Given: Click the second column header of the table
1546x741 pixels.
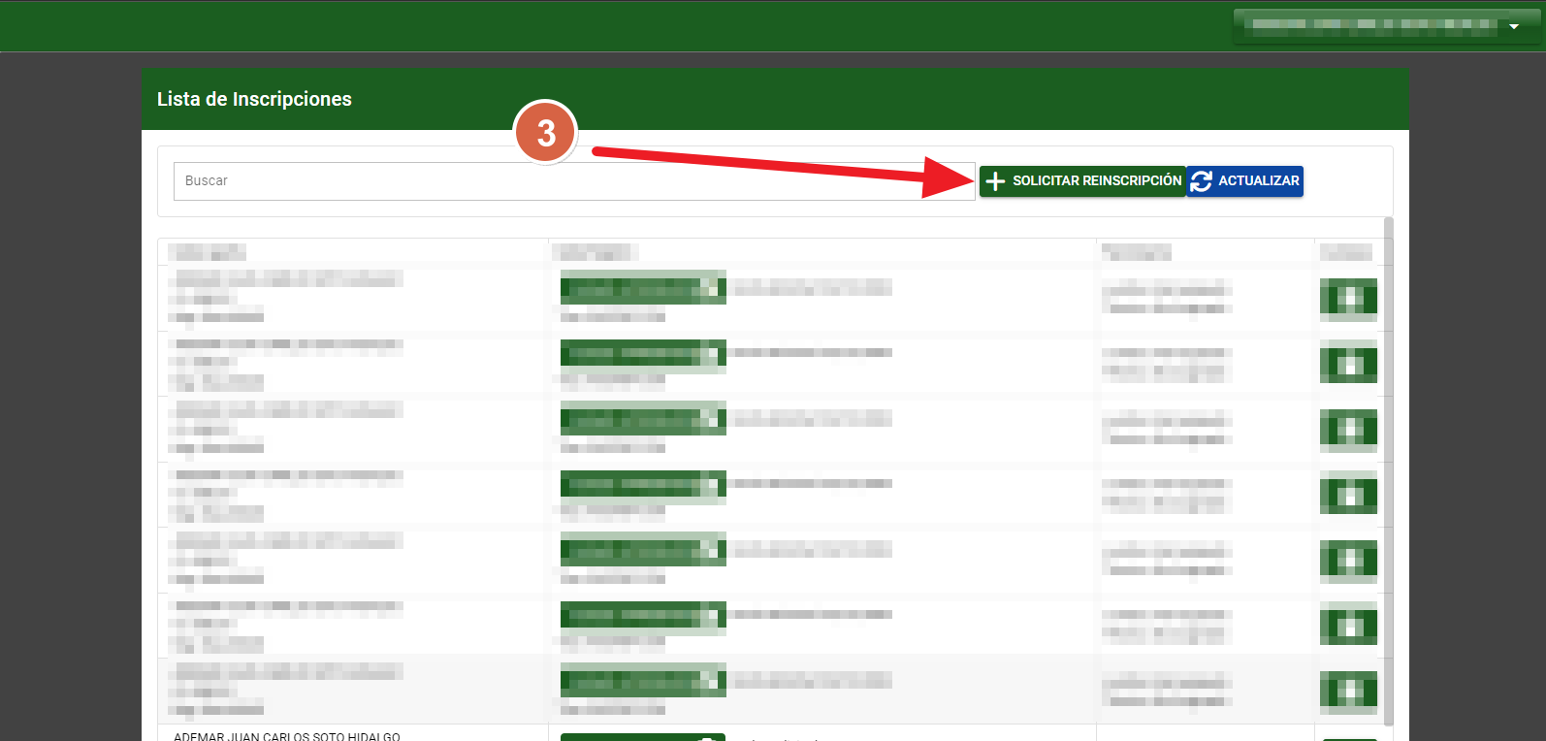Looking at the screenshot, I should pyautogui.click(x=595, y=252).
